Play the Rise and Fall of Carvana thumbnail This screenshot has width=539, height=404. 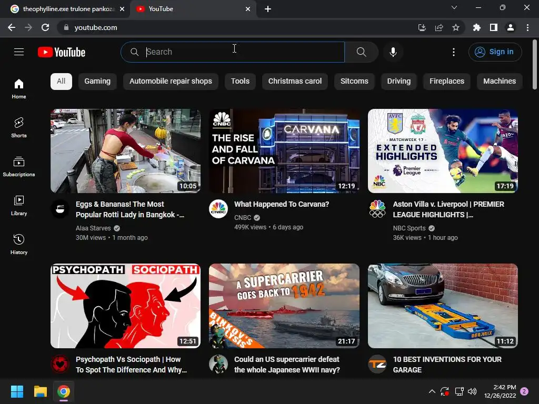(x=284, y=151)
